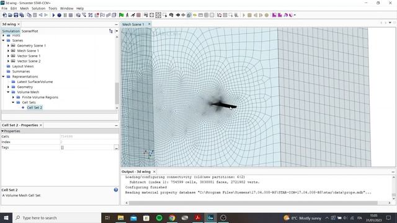This screenshot has width=397, height=223.
Task: Click the taskbar search box
Action: pos(56,217)
